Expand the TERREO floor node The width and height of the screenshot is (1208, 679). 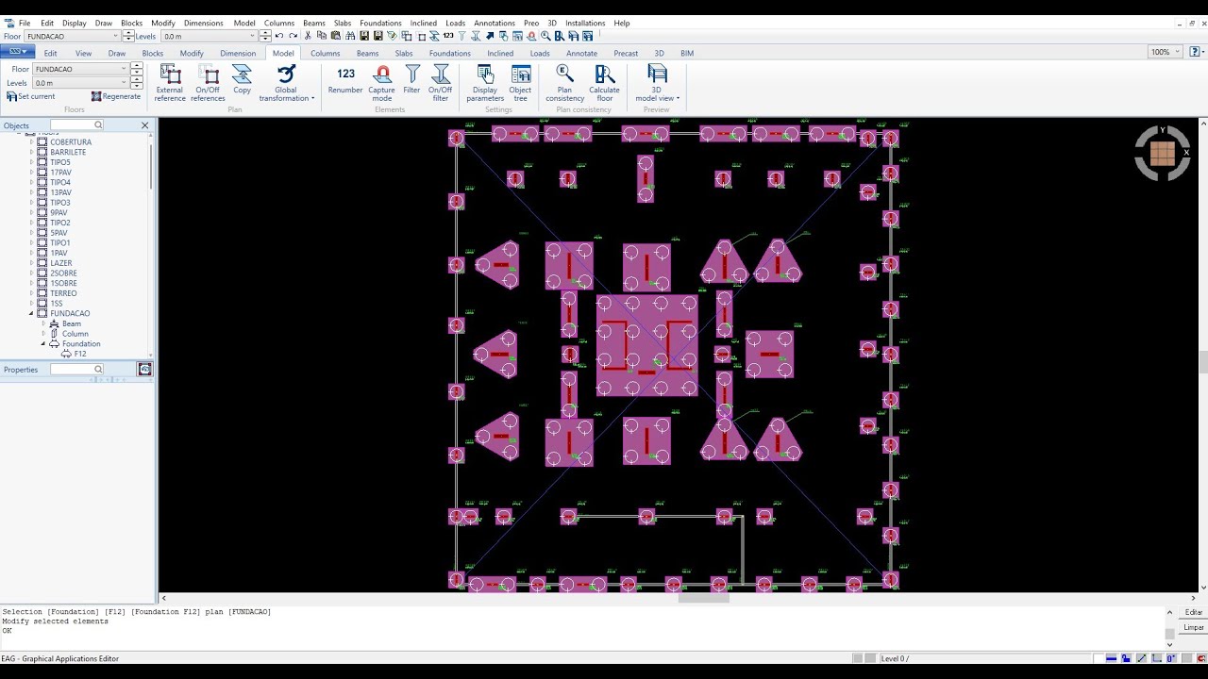pos(32,293)
